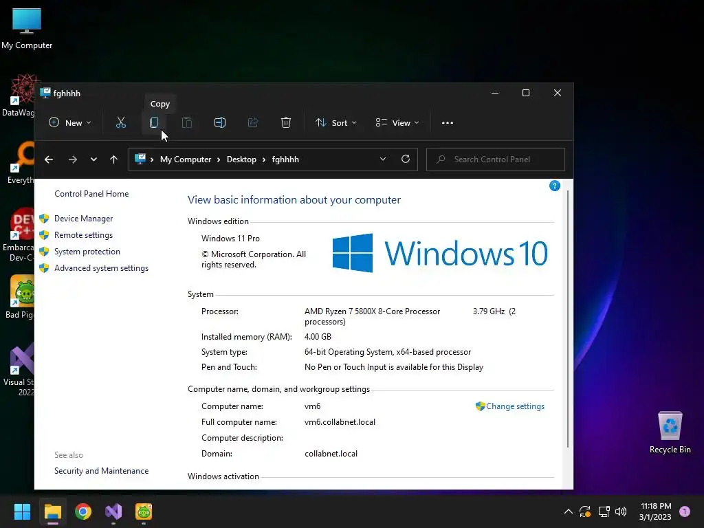Click the volume speaker tray icon
Viewport: 704px width, 528px height.
(621, 511)
